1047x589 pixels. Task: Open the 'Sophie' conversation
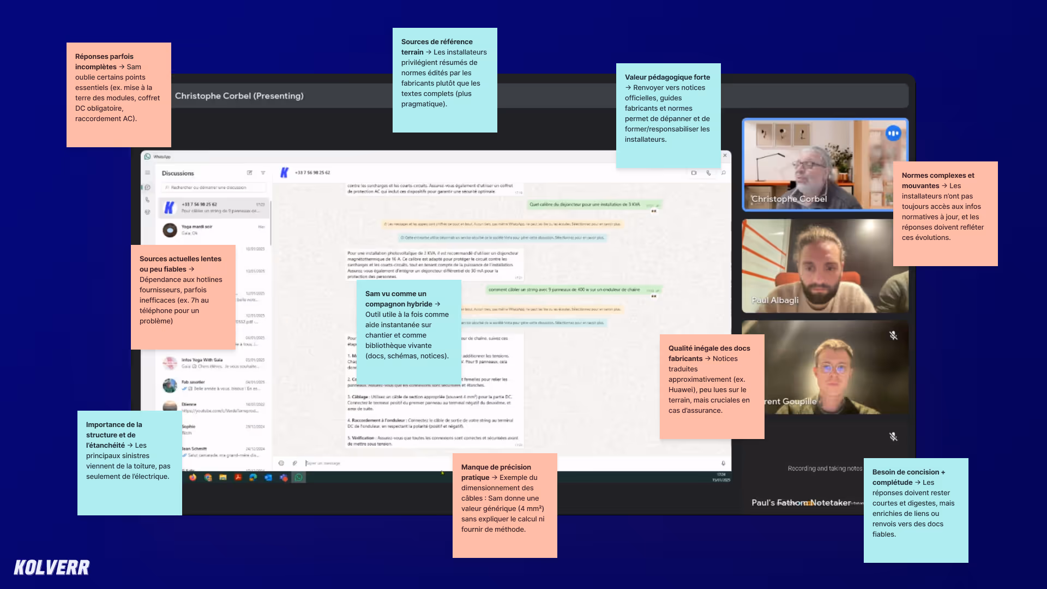pos(225,429)
